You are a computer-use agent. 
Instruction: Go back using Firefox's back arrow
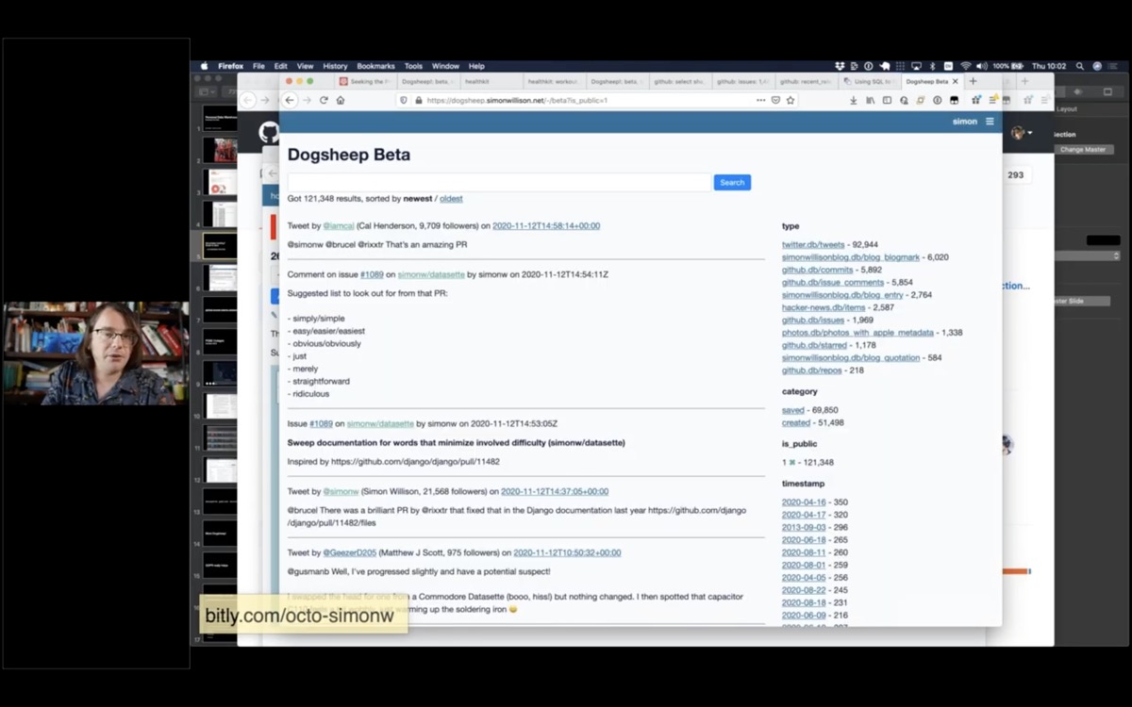(291, 100)
